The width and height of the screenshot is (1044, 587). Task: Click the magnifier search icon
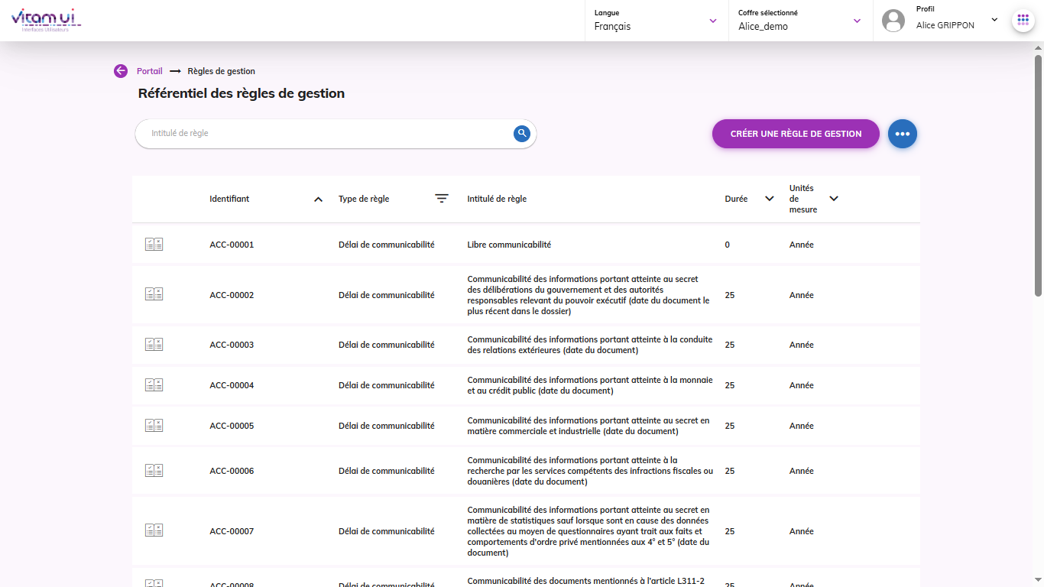tap(522, 134)
